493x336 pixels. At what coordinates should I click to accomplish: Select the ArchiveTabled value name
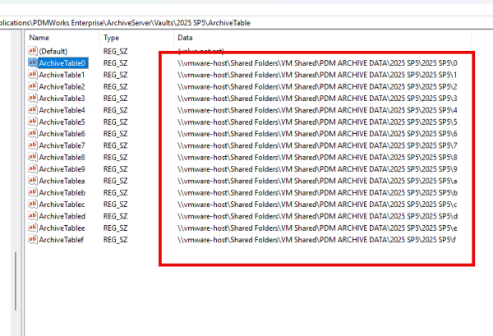(x=62, y=216)
